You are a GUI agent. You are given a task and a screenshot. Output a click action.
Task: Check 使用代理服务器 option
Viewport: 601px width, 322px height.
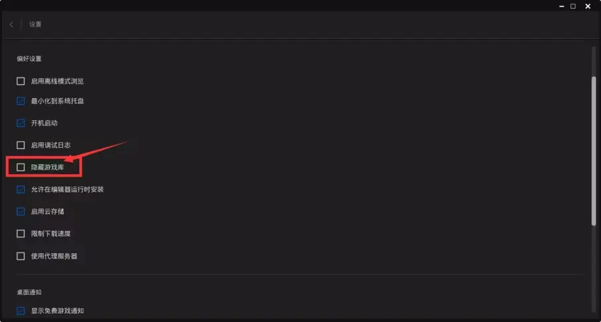[x=21, y=256]
